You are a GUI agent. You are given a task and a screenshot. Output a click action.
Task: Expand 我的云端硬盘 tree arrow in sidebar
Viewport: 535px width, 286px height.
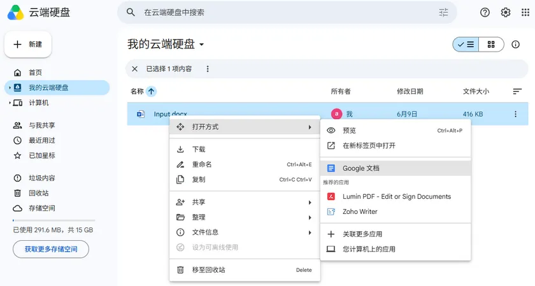point(10,88)
